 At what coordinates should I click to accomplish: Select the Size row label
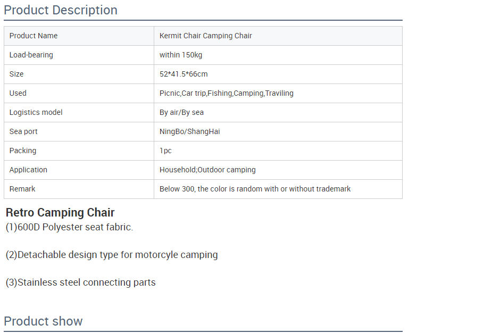tap(16, 74)
